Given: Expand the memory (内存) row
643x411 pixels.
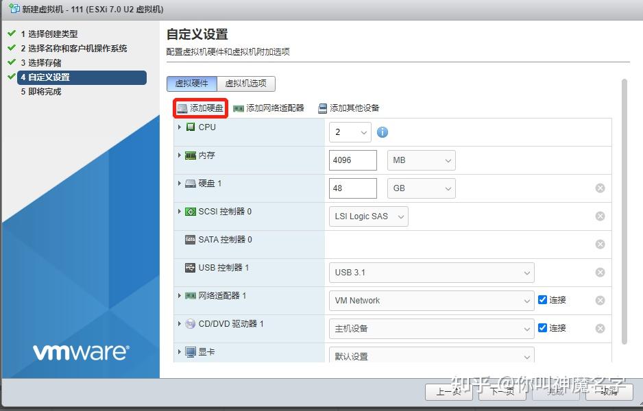Looking at the screenshot, I should (x=179, y=155).
